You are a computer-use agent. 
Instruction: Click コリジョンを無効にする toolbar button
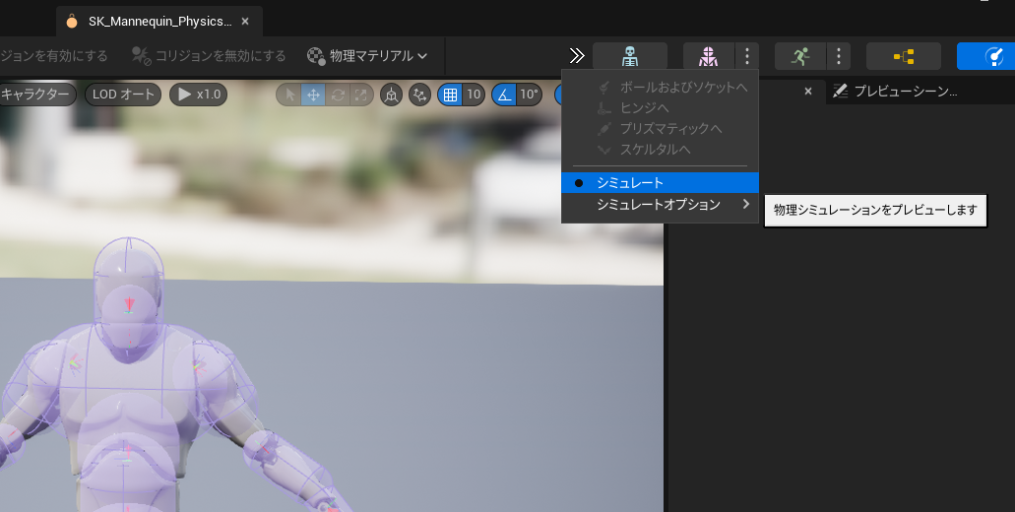point(208,56)
